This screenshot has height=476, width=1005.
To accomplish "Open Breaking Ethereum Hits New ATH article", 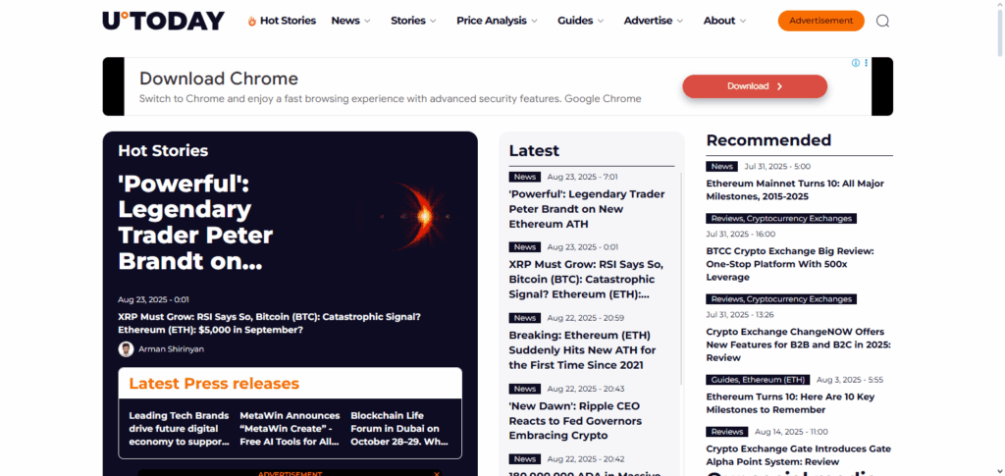I will [582, 349].
